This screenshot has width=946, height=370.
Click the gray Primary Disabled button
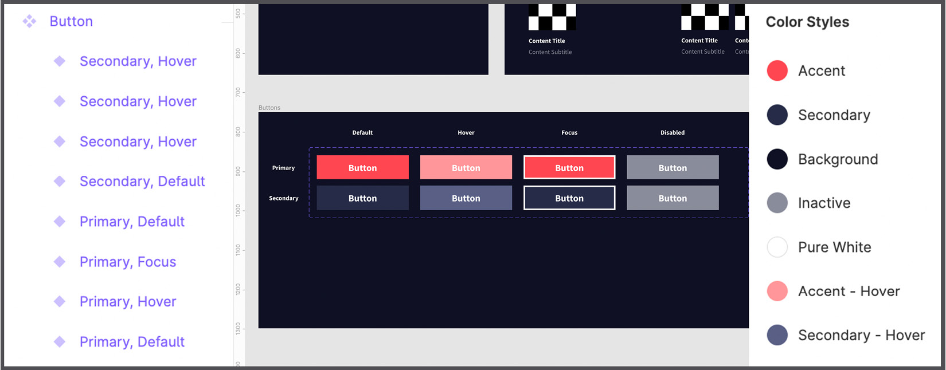[672, 168]
